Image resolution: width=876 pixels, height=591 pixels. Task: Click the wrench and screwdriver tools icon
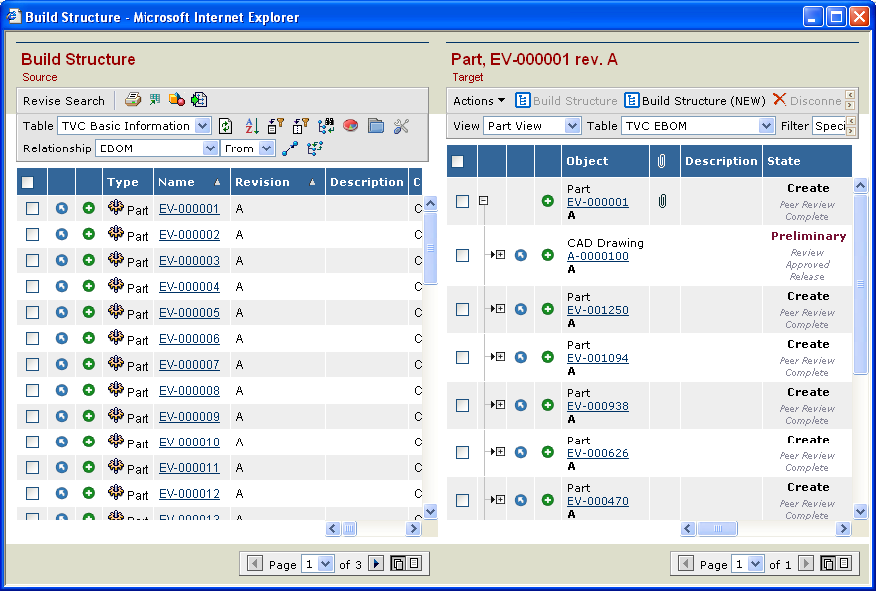tap(401, 126)
